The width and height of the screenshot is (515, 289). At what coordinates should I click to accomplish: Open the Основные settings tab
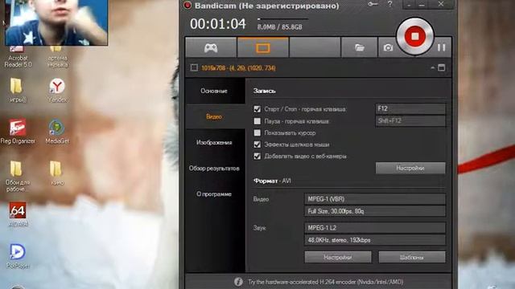(215, 91)
